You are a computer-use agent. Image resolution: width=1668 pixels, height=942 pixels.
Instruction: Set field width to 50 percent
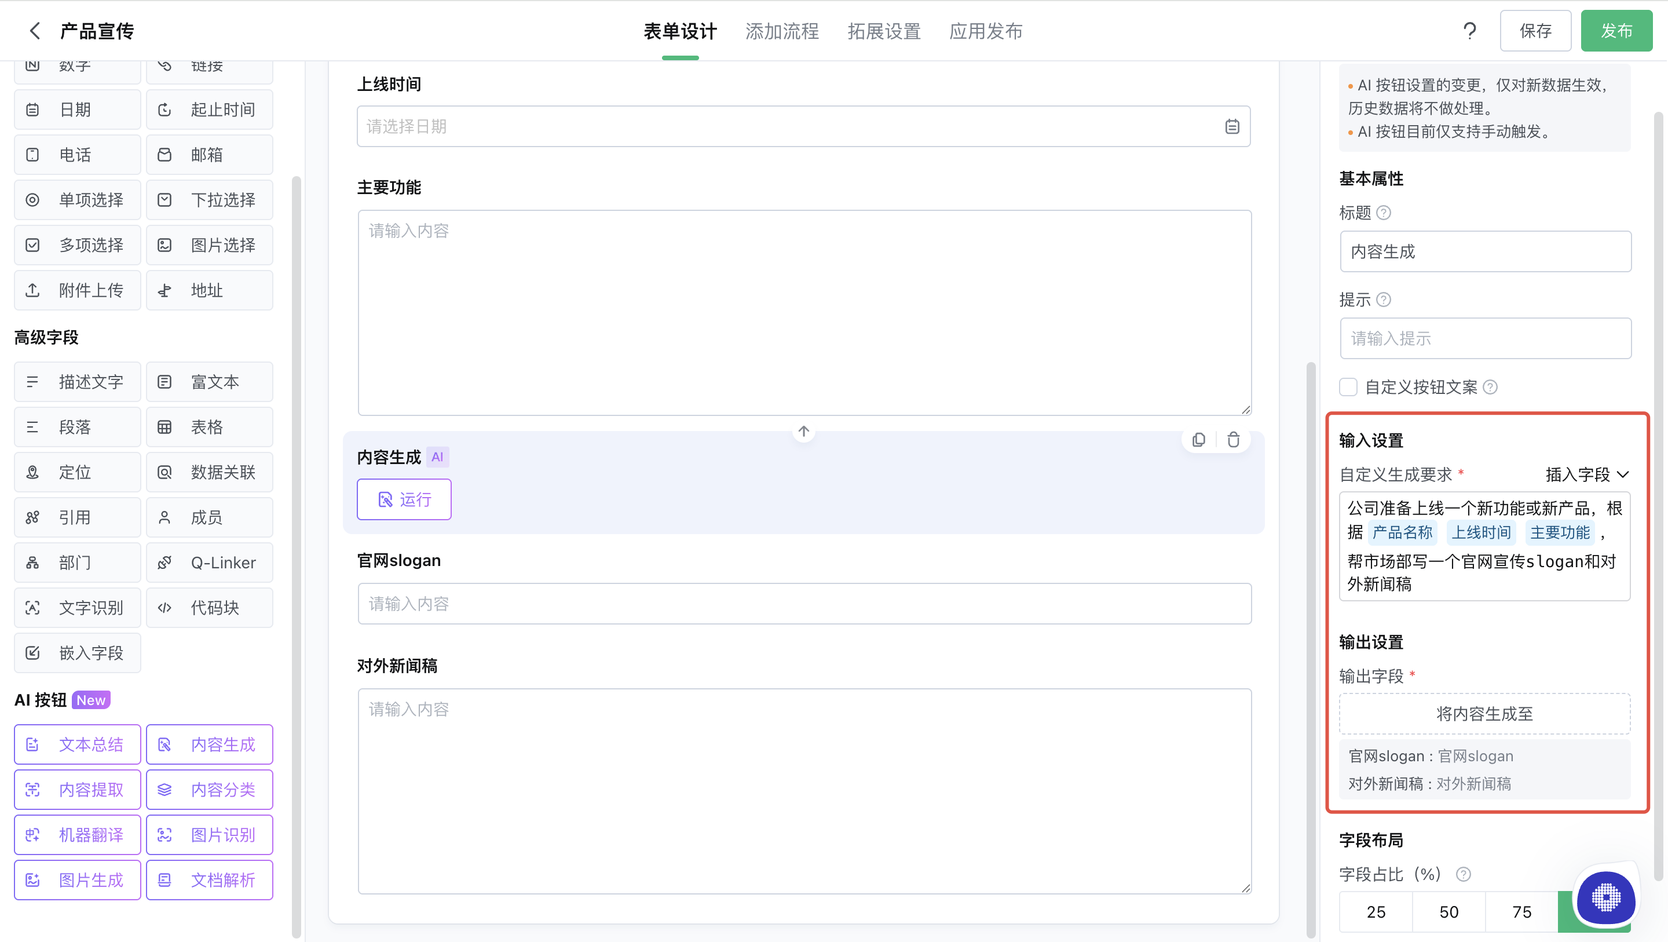point(1448,911)
